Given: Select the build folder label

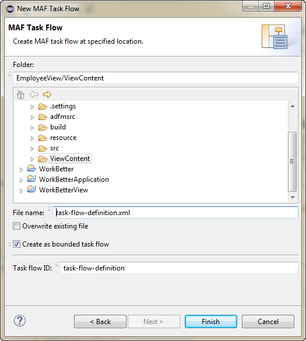Looking at the screenshot, I should (58, 127).
